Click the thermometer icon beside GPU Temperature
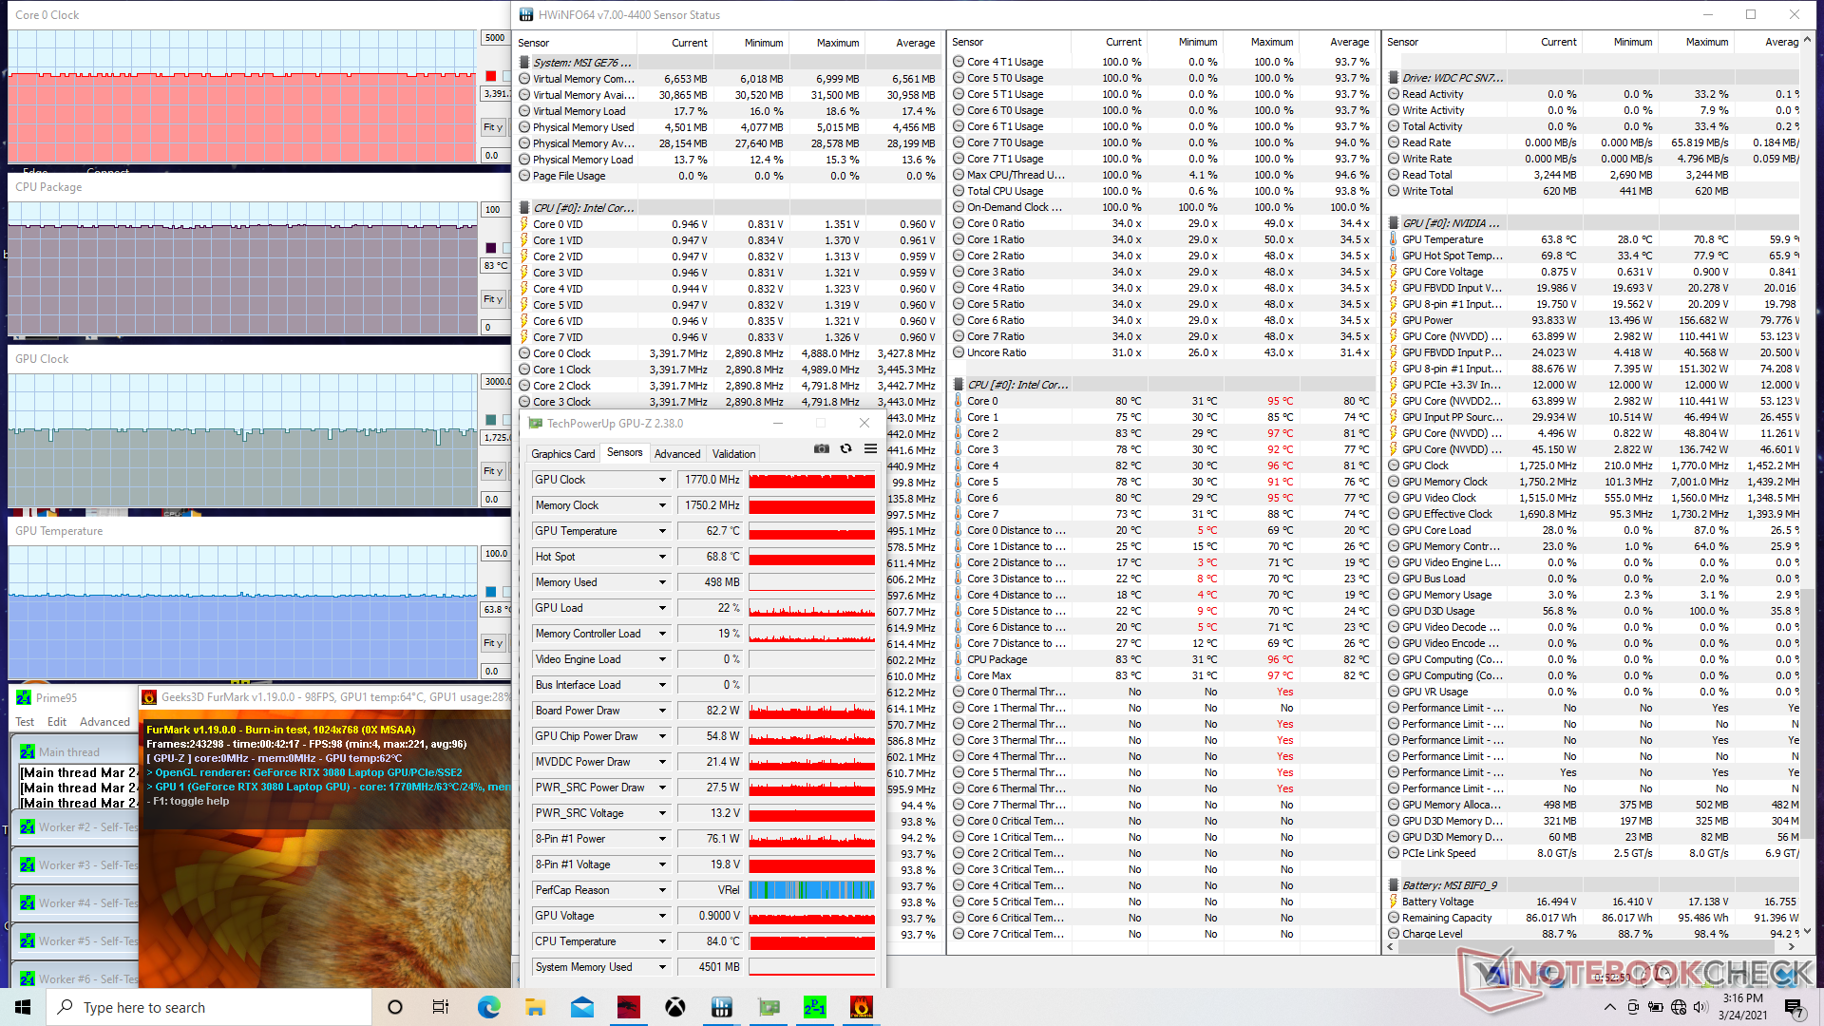Viewport: 1824px width, 1026px height. click(x=1394, y=239)
